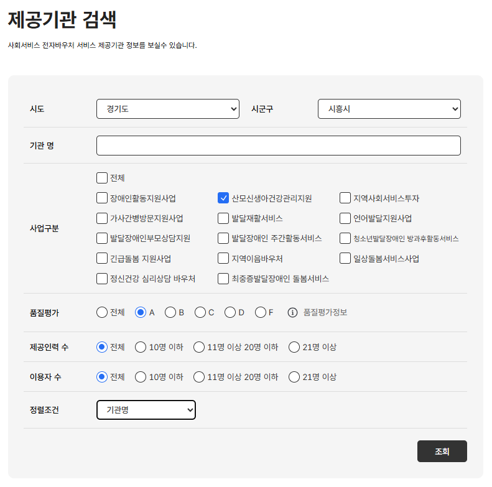Click the 조회 search button
The height and width of the screenshot is (487, 492).
[442, 451]
